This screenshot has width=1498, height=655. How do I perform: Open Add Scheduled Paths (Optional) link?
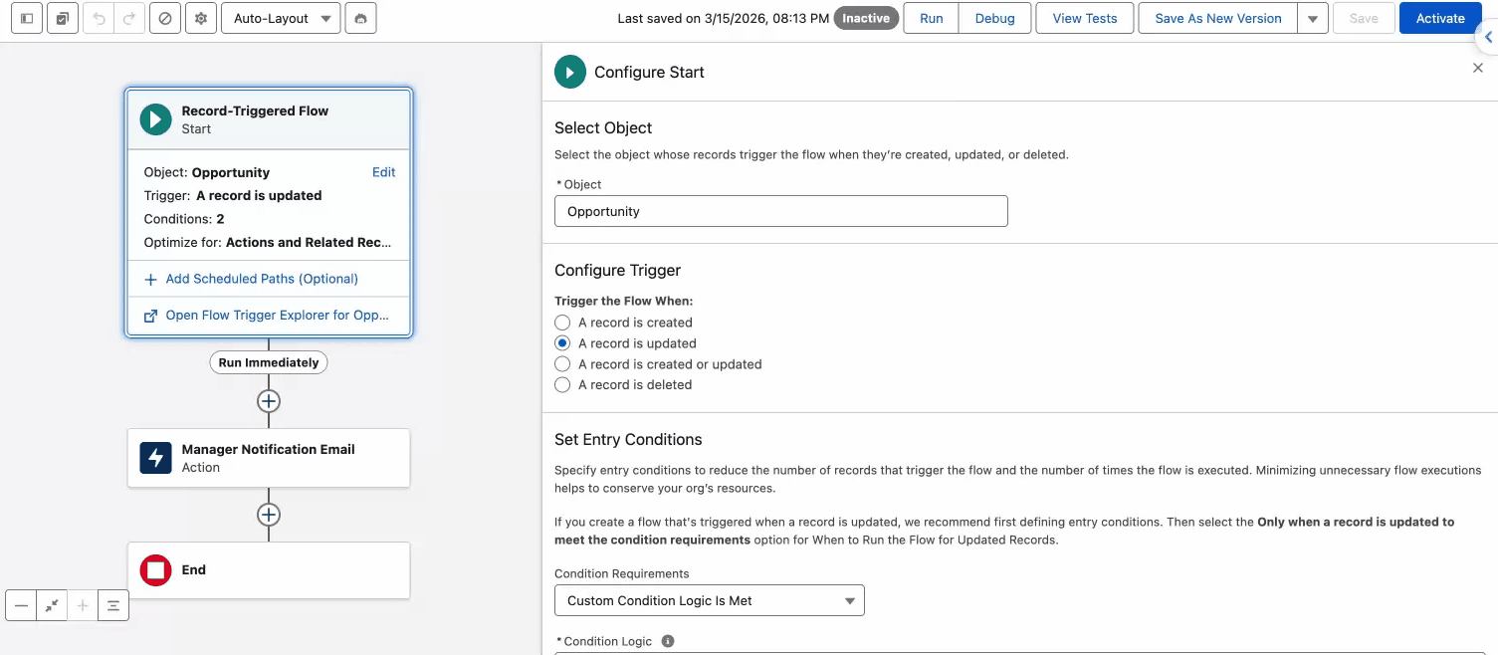261,279
